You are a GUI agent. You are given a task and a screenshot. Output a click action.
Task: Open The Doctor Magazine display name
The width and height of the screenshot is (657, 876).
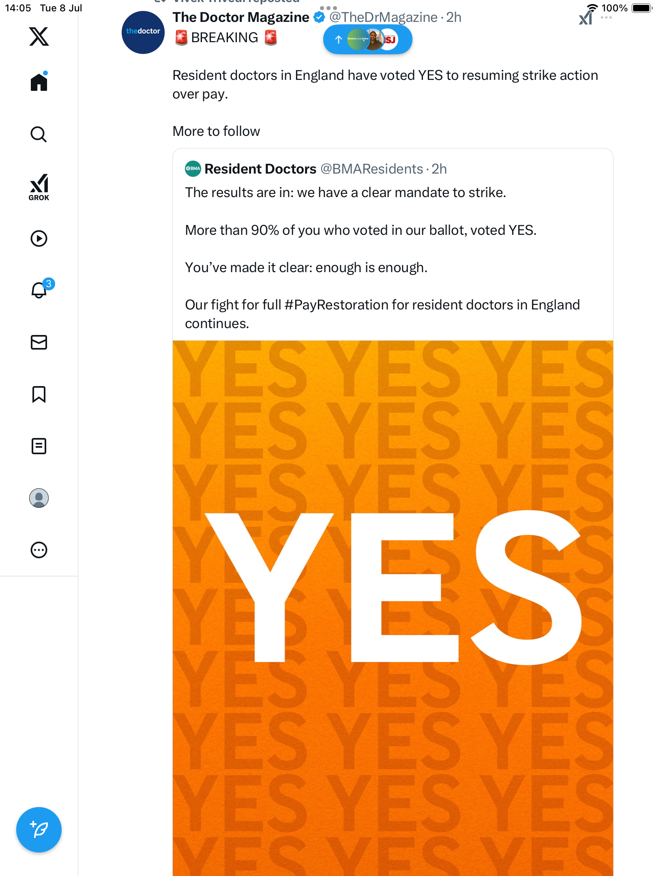[x=241, y=17]
